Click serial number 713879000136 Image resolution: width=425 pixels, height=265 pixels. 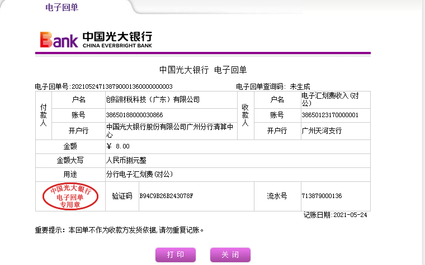coord(321,196)
